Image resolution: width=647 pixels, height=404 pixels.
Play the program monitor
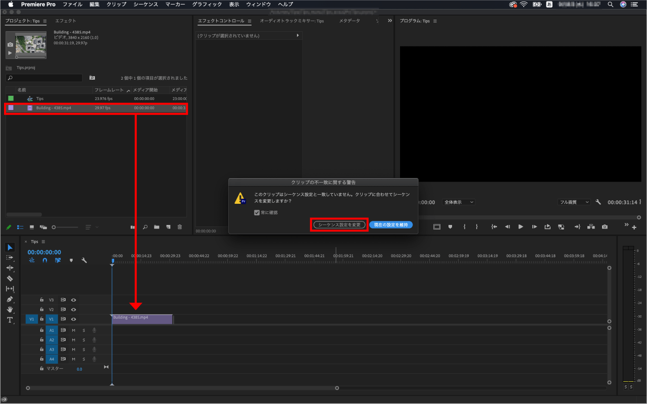521,227
